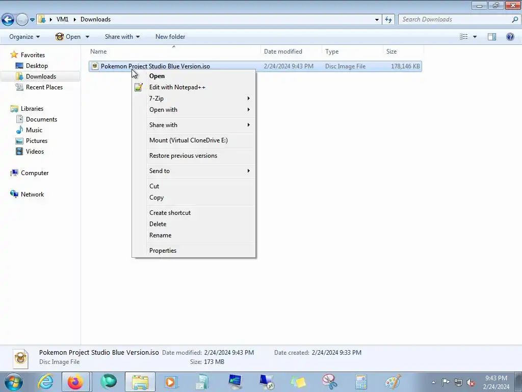Open the Snipping Tool from taskbar
Viewport: 522px width, 392px height.
[x=329, y=382]
